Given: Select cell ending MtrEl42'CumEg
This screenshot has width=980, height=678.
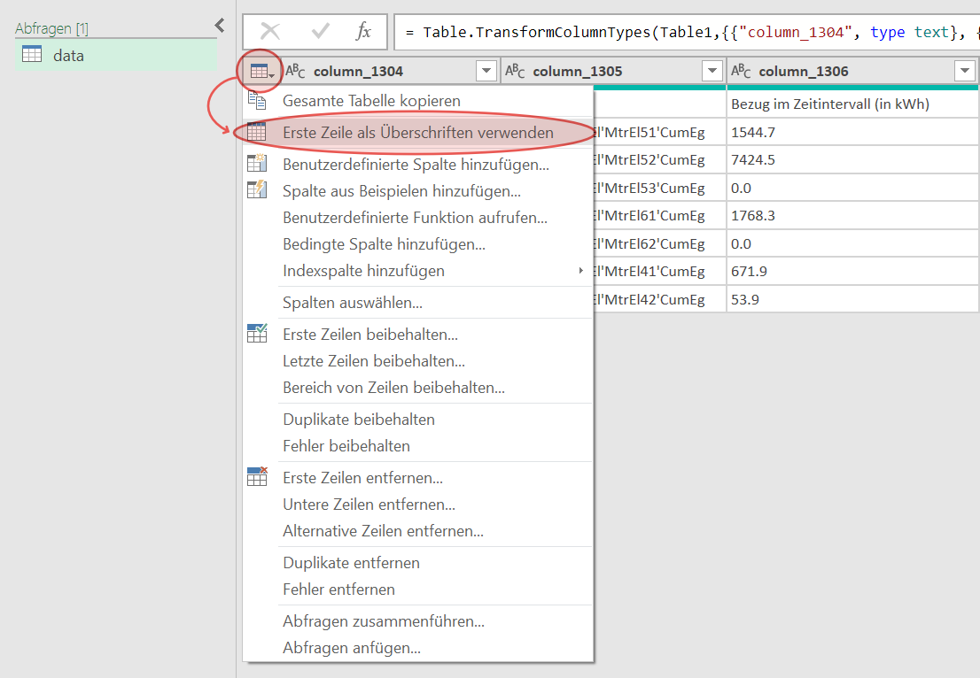Looking at the screenshot, I should [x=659, y=300].
